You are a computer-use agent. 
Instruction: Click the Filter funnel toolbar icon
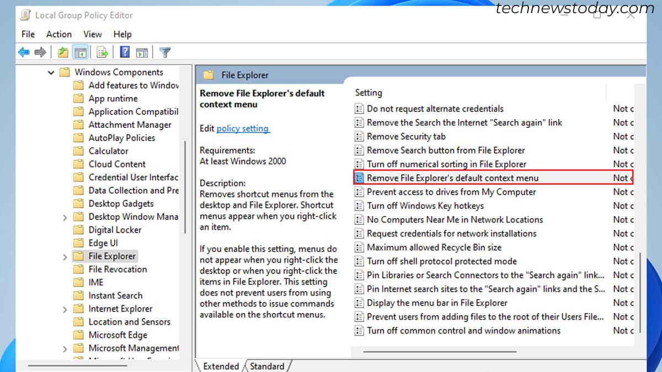[x=164, y=52]
